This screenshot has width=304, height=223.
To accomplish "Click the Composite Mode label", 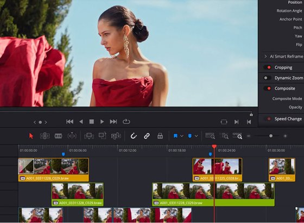I will (x=287, y=98).
